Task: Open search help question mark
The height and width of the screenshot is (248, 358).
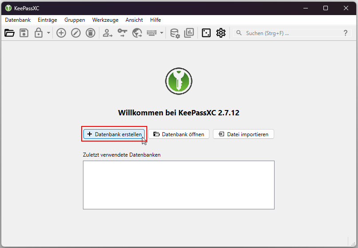Action: coord(346,33)
